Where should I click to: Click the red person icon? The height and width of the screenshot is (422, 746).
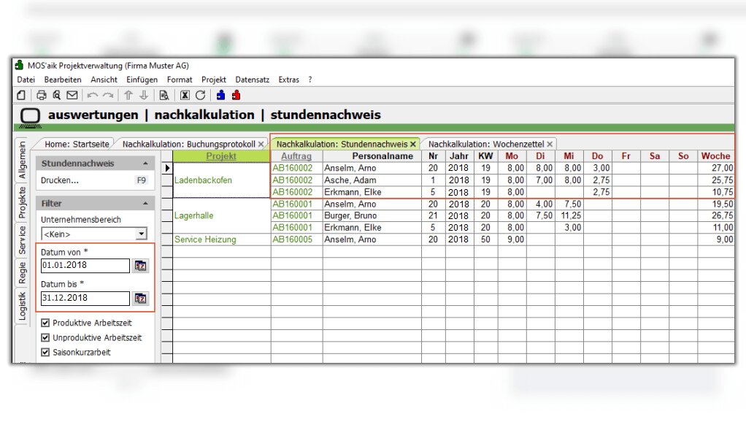click(x=236, y=95)
